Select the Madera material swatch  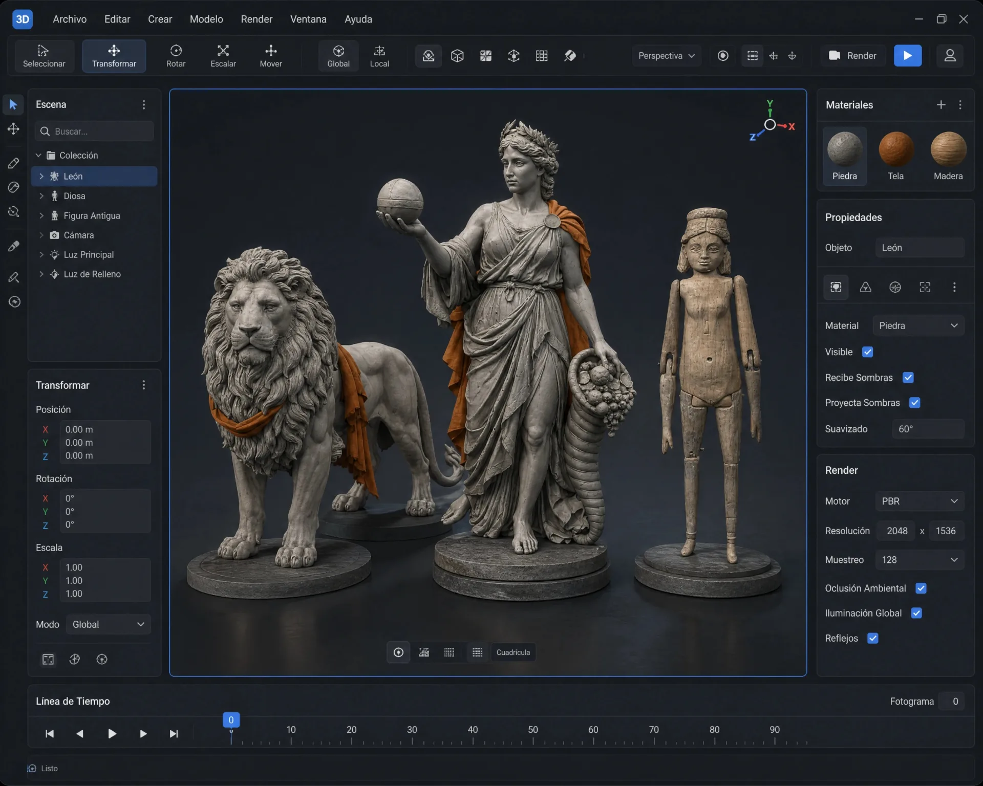(948, 156)
